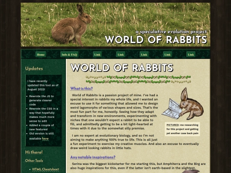Click 'Added a couple of new features!' bullet
Viewport: 231px width, 173px height.
point(41,127)
